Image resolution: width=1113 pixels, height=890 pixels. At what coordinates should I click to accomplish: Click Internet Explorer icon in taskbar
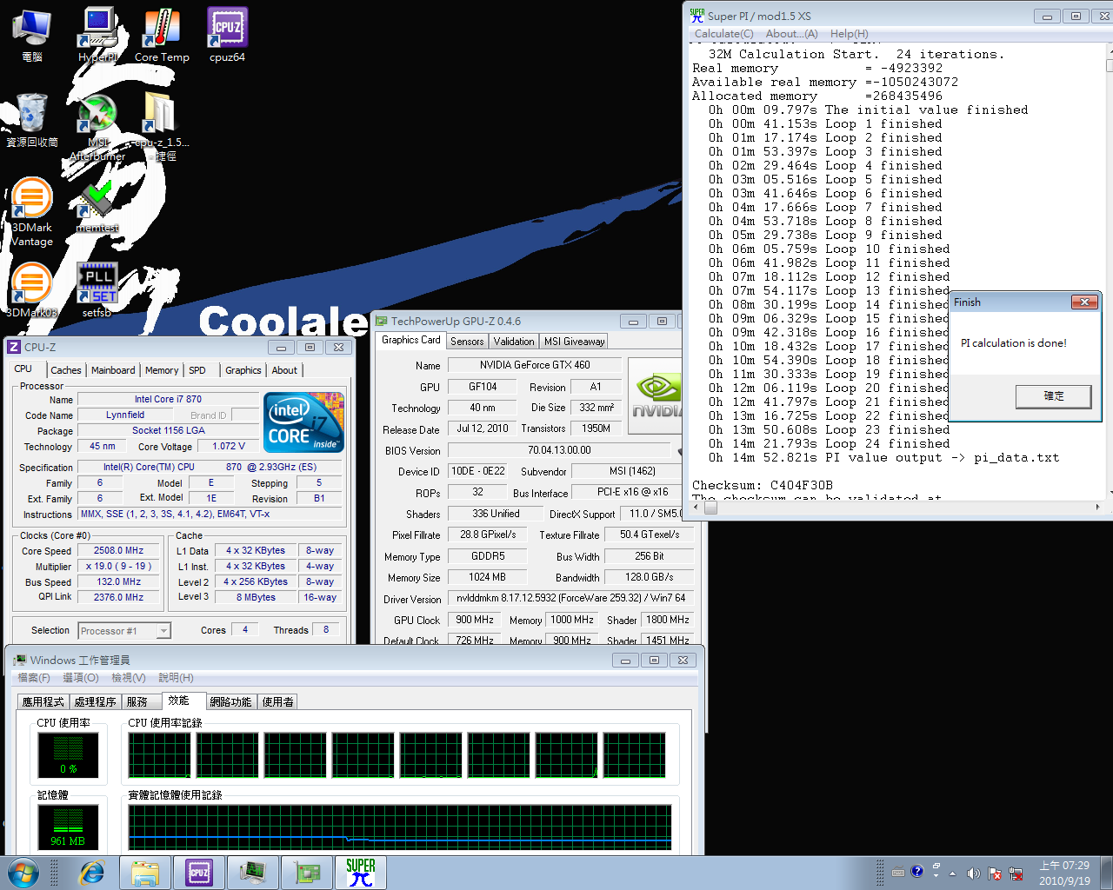(x=91, y=872)
